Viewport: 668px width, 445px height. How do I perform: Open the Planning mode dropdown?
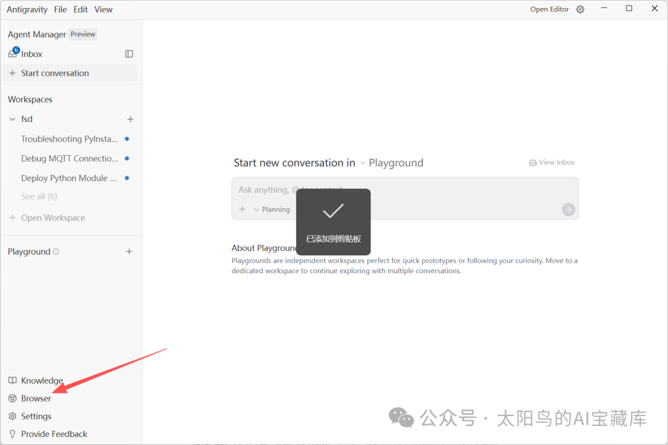point(272,209)
